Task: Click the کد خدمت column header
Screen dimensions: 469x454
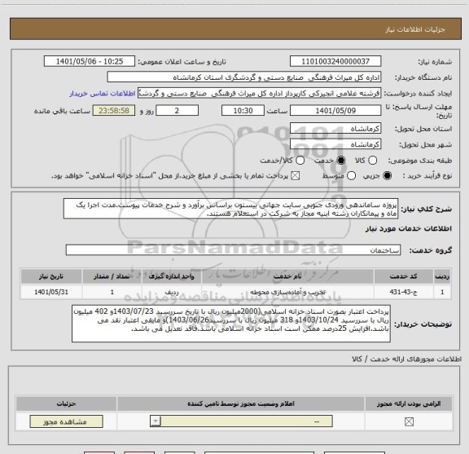Action: coord(403,276)
